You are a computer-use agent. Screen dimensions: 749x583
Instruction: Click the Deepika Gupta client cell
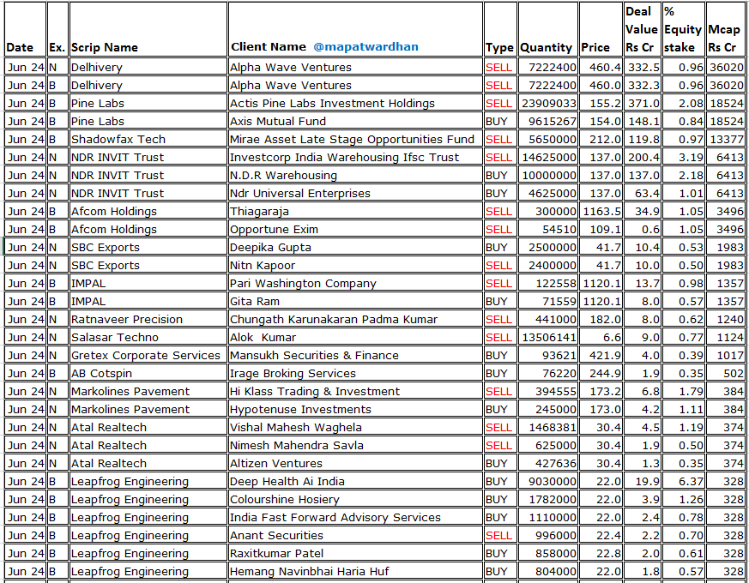[x=355, y=247]
